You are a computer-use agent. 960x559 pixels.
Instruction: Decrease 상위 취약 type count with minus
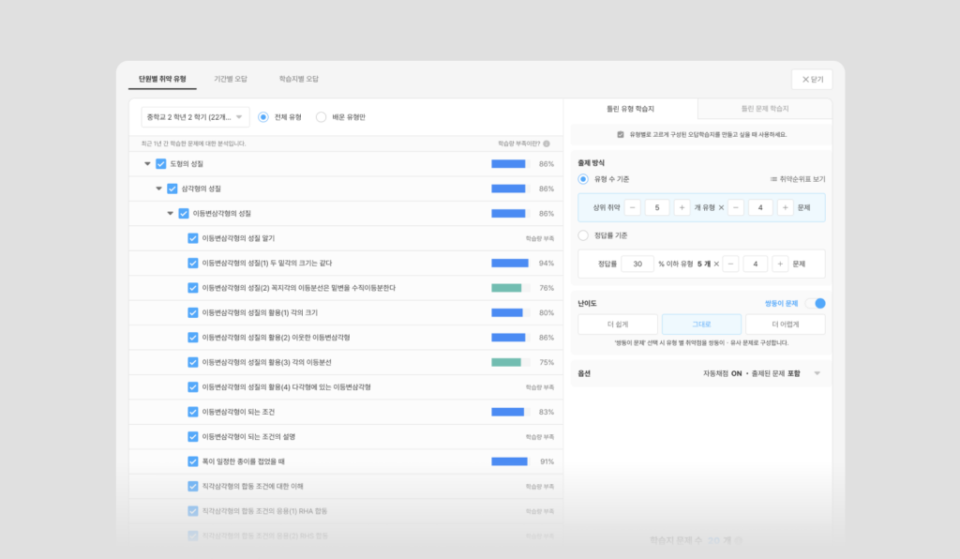click(633, 207)
